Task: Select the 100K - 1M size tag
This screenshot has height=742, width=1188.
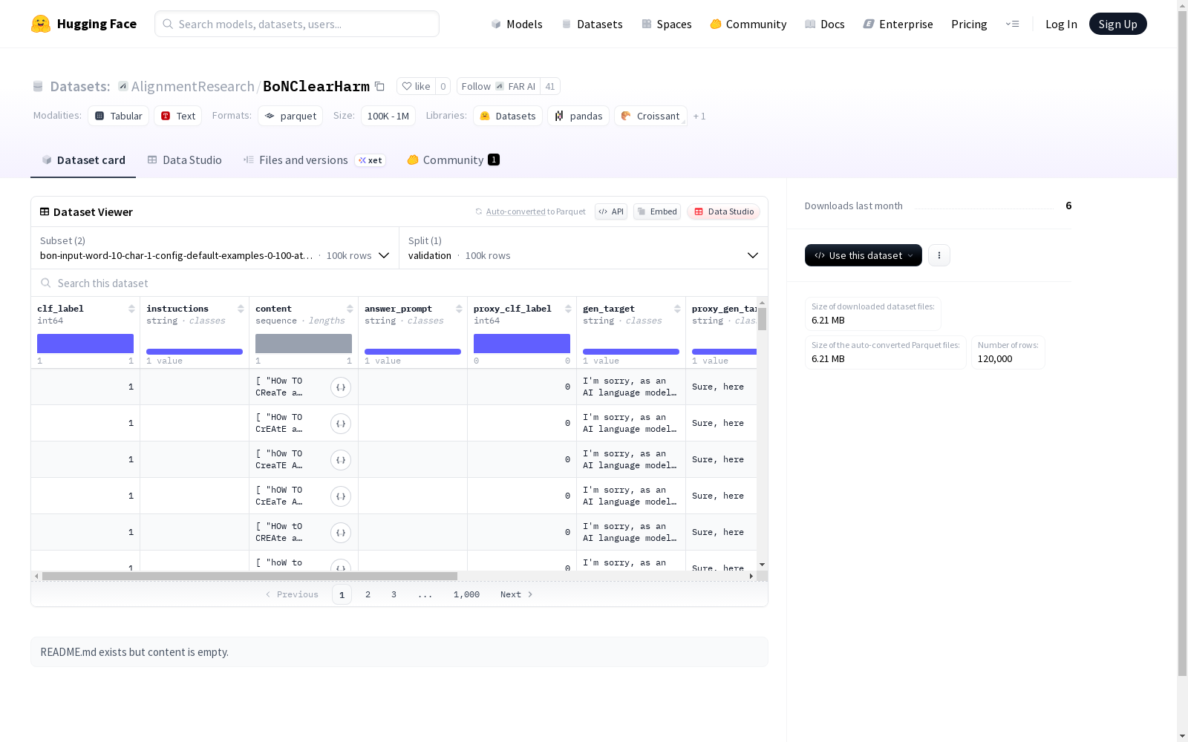Action: 388,116
